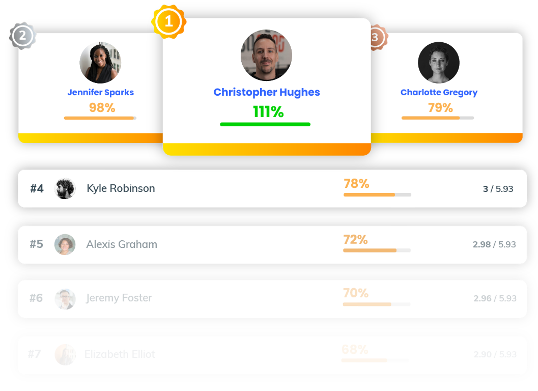Screen dimensions: 538x391
Task: Click Kyle Robinson's 78% progress bar
Action: pyautogui.click(x=377, y=194)
